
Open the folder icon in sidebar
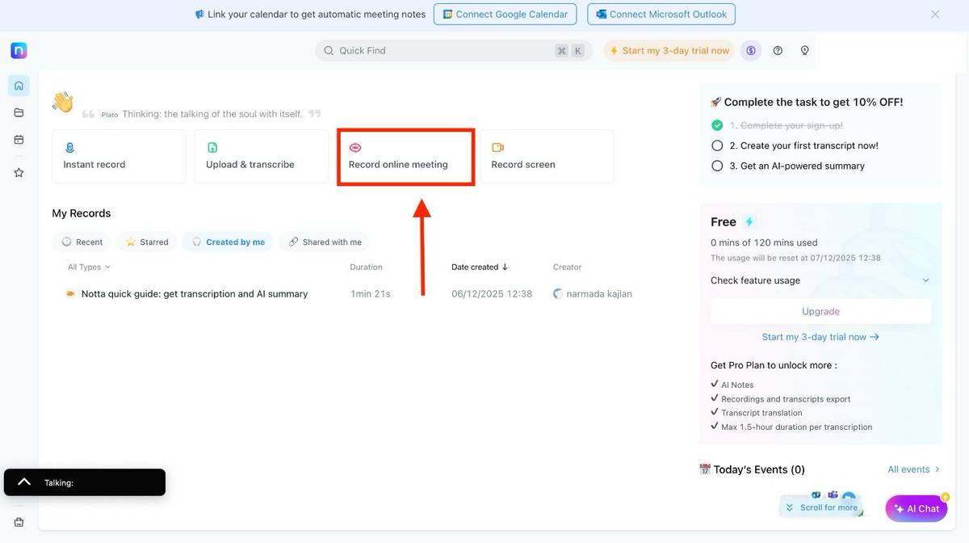click(19, 112)
